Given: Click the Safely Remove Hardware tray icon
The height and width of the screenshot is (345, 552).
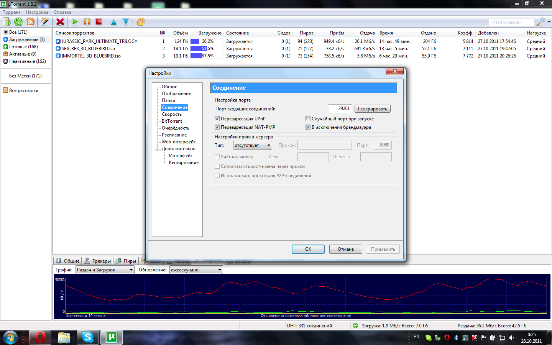Looking at the screenshot, I should pos(438,338).
